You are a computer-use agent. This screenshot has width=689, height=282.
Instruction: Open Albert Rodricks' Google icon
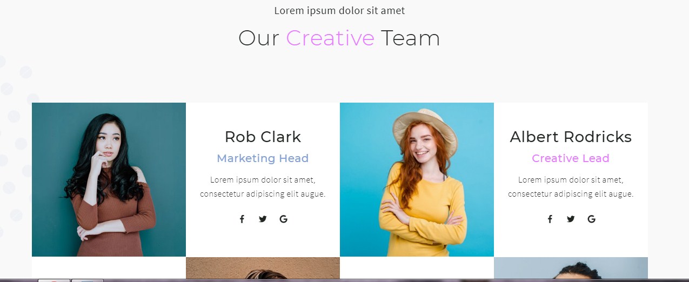click(591, 219)
